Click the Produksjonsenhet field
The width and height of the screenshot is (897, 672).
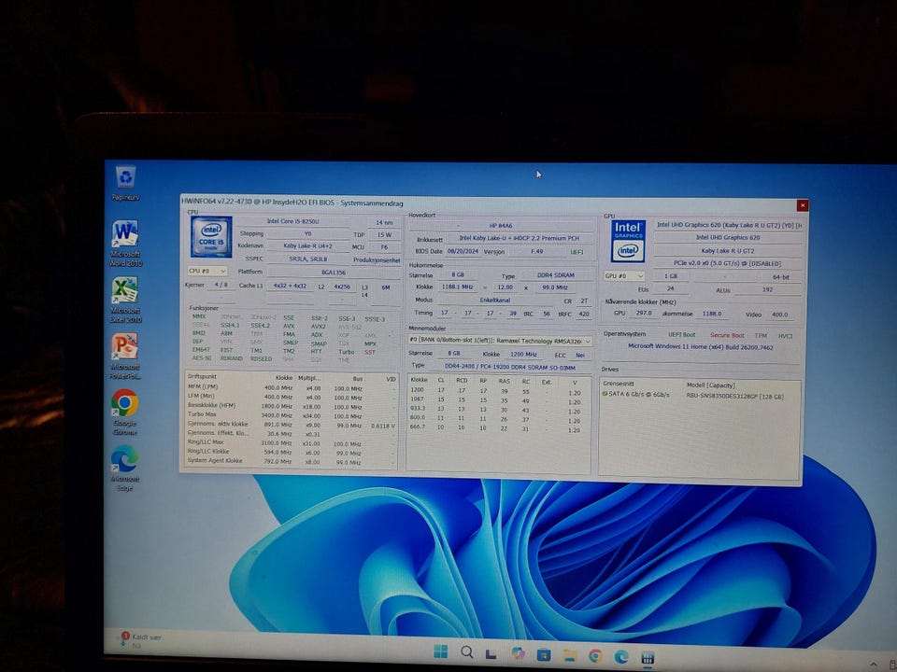pos(376,260)
